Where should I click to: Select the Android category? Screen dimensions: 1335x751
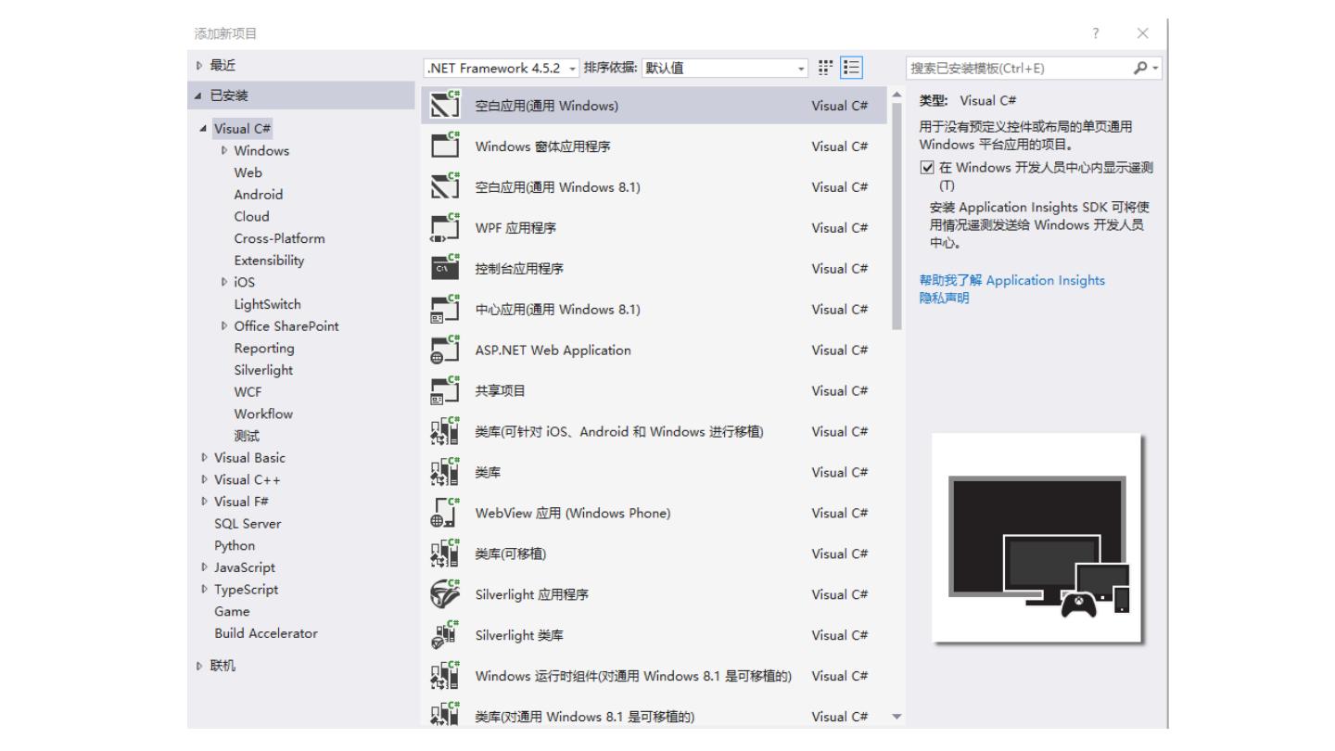point(259,195)
